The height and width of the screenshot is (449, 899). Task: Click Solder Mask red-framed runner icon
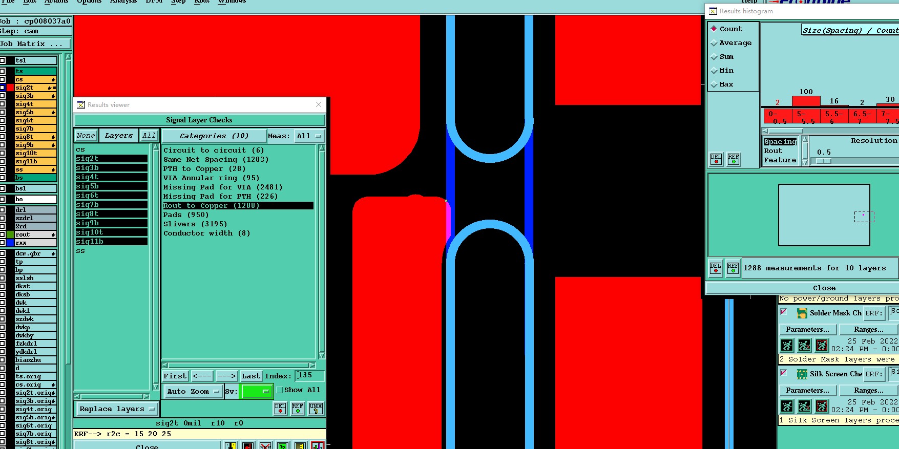pyautogui.click(x=822, y=345)
